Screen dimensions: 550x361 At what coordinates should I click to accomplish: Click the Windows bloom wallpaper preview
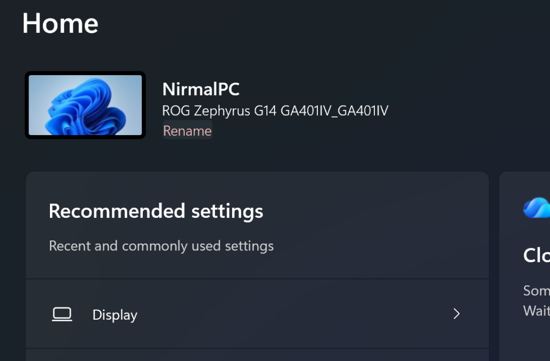(85, 105)
